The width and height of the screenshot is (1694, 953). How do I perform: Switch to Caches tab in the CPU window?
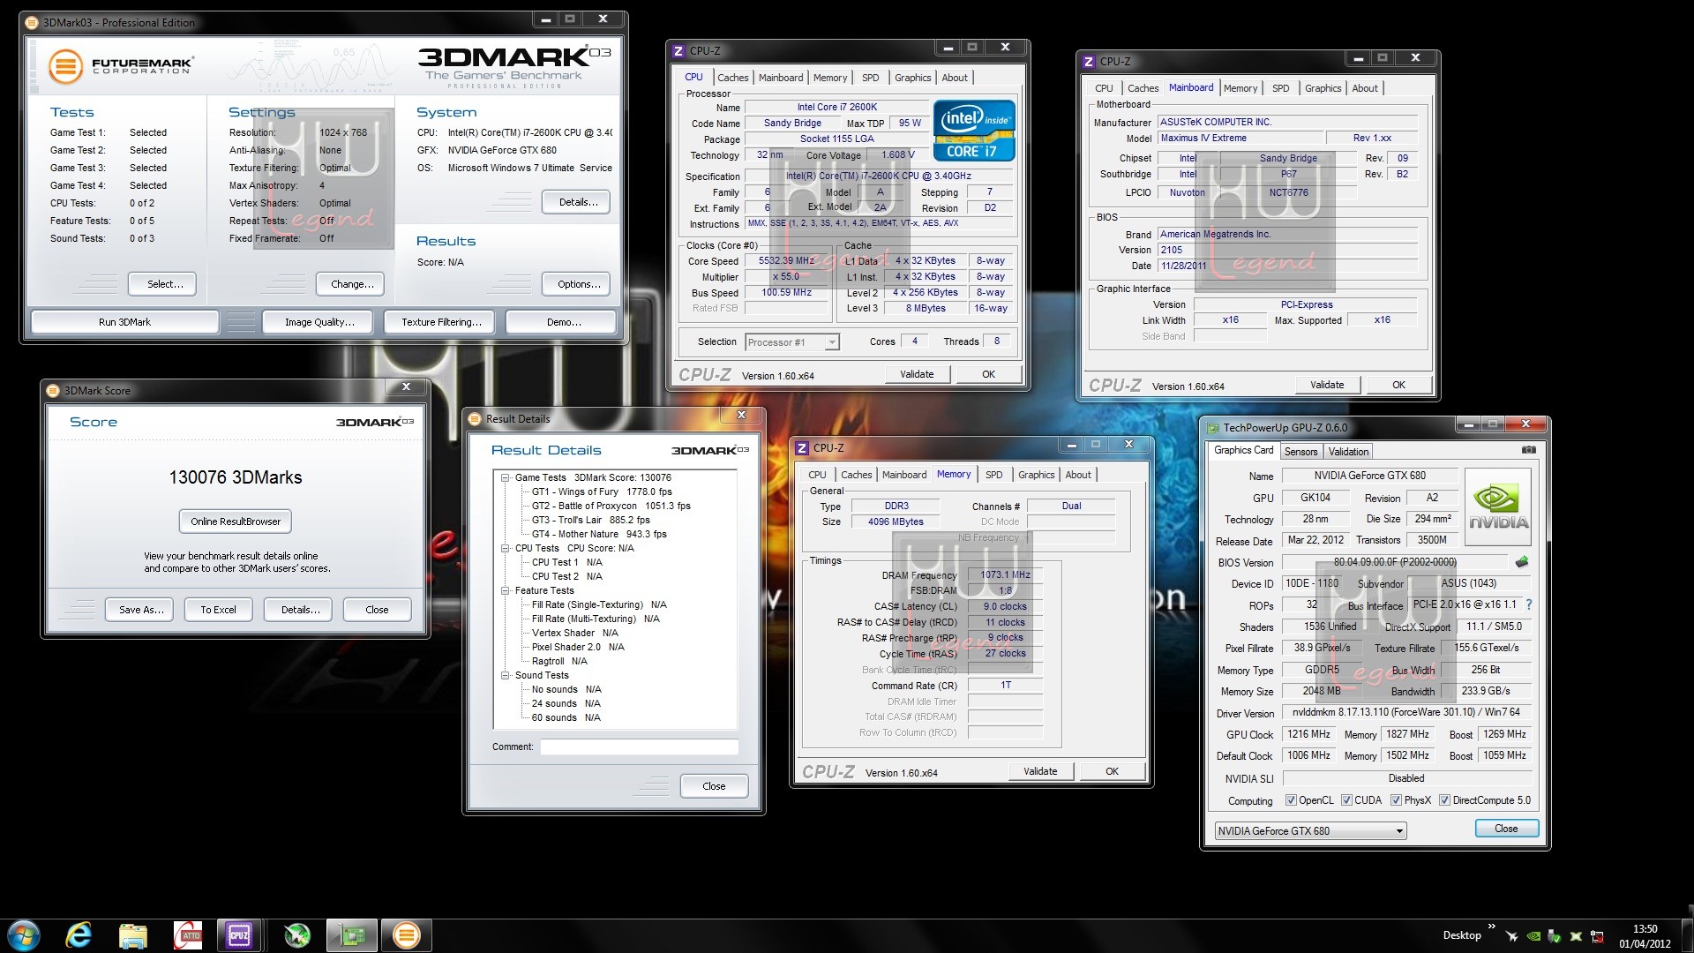click(732, 78)
